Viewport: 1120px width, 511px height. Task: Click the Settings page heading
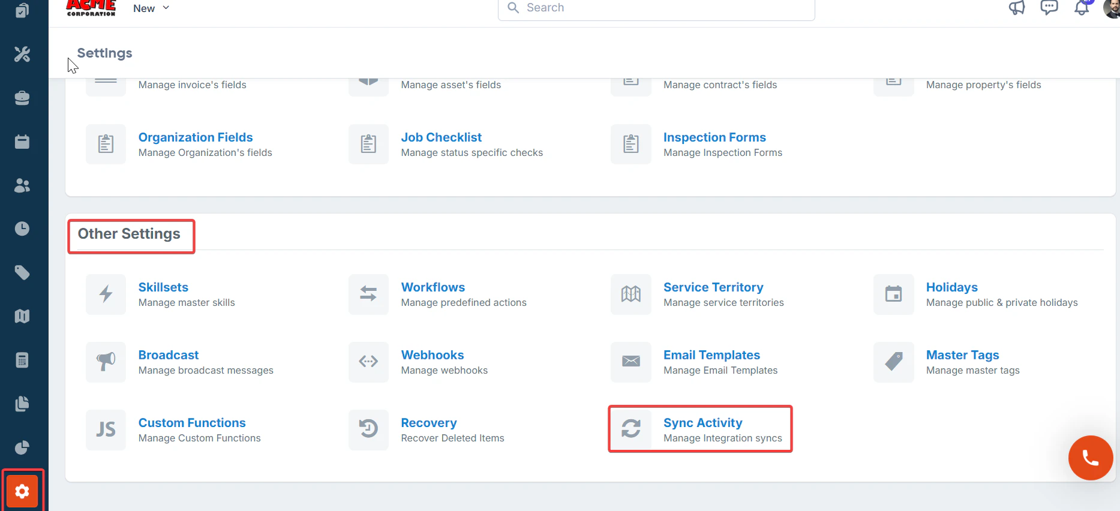[x=104, y=53]
